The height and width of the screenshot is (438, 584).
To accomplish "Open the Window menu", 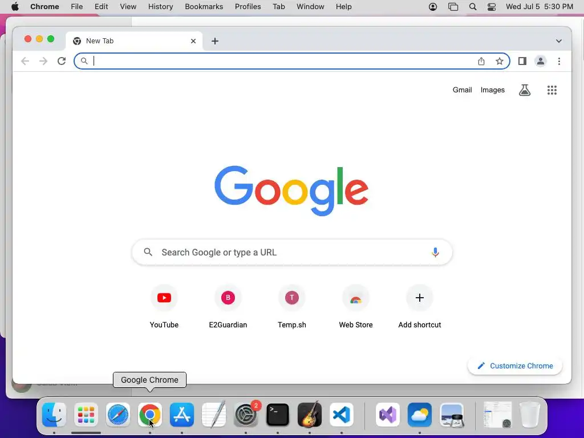I will point(310,7).
